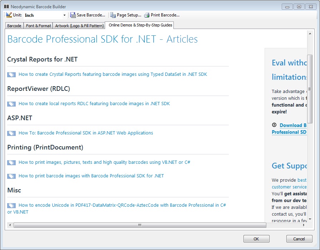Switch to the Barcode tab
320x250 pixels.
tap(14, 26)
